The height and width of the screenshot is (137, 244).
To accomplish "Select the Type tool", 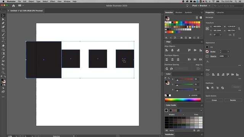I will [x=3, y=38].
